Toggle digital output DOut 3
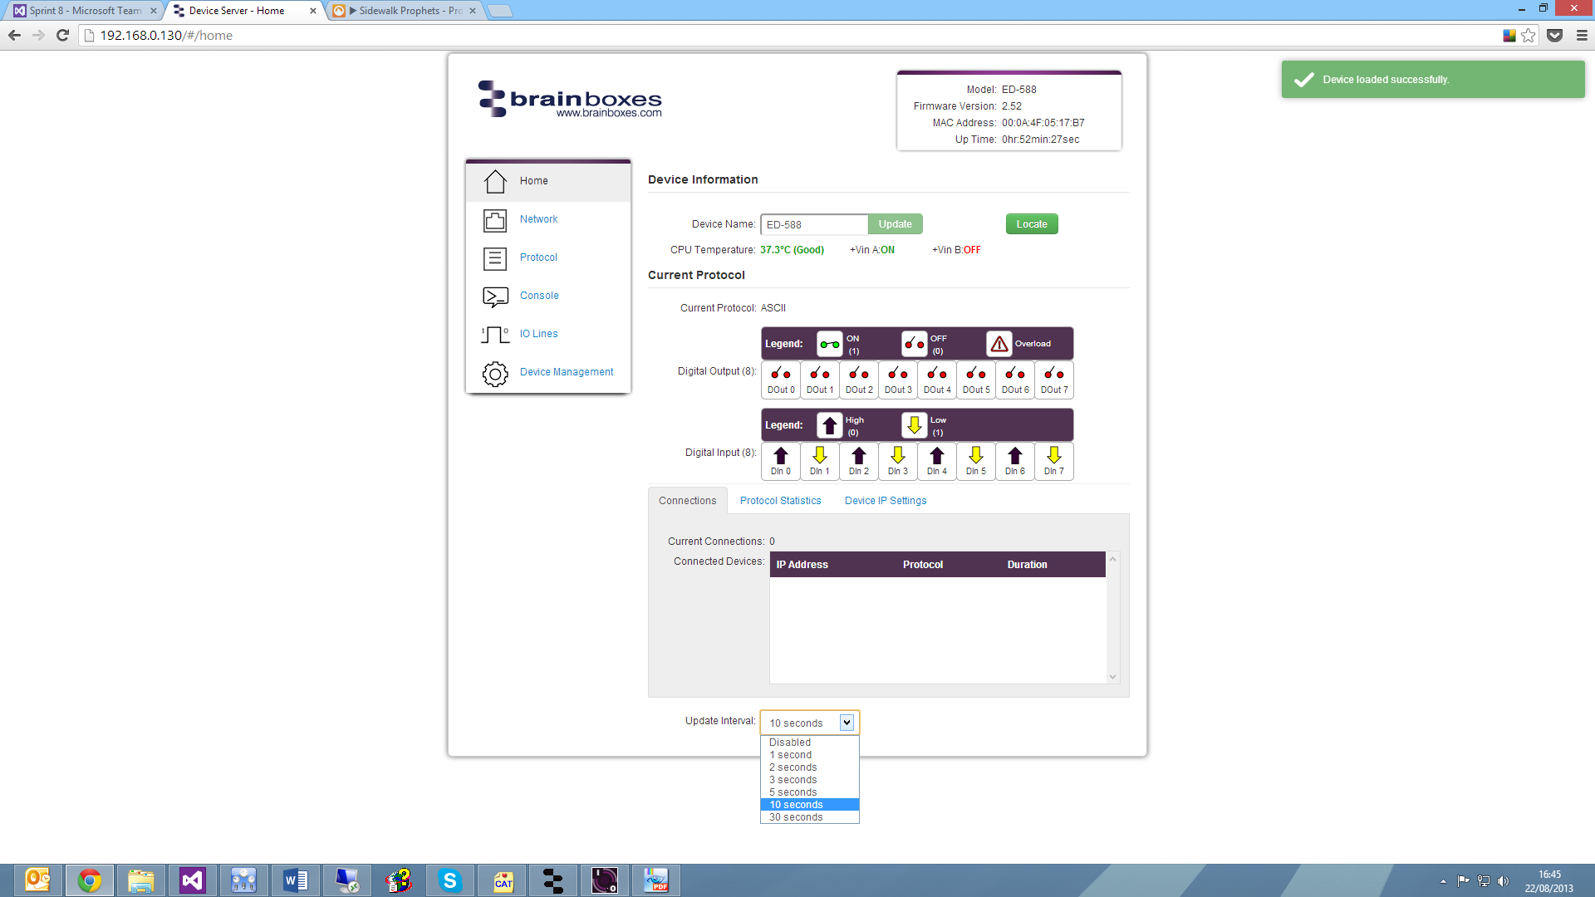 898,380
